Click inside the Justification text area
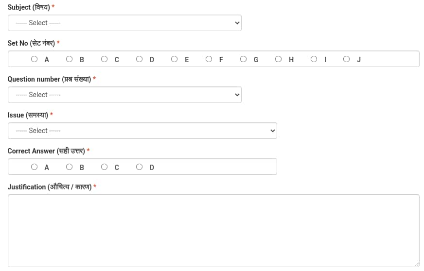The image size is (424, 271). click(213, 230)
